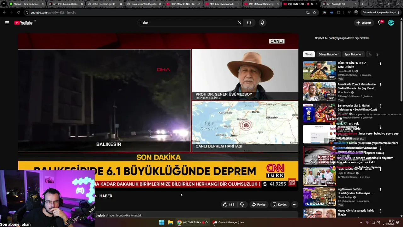Click the Paylaş share button
The height and width of the screenshot is (227, 403).
(x=258, y=205)
